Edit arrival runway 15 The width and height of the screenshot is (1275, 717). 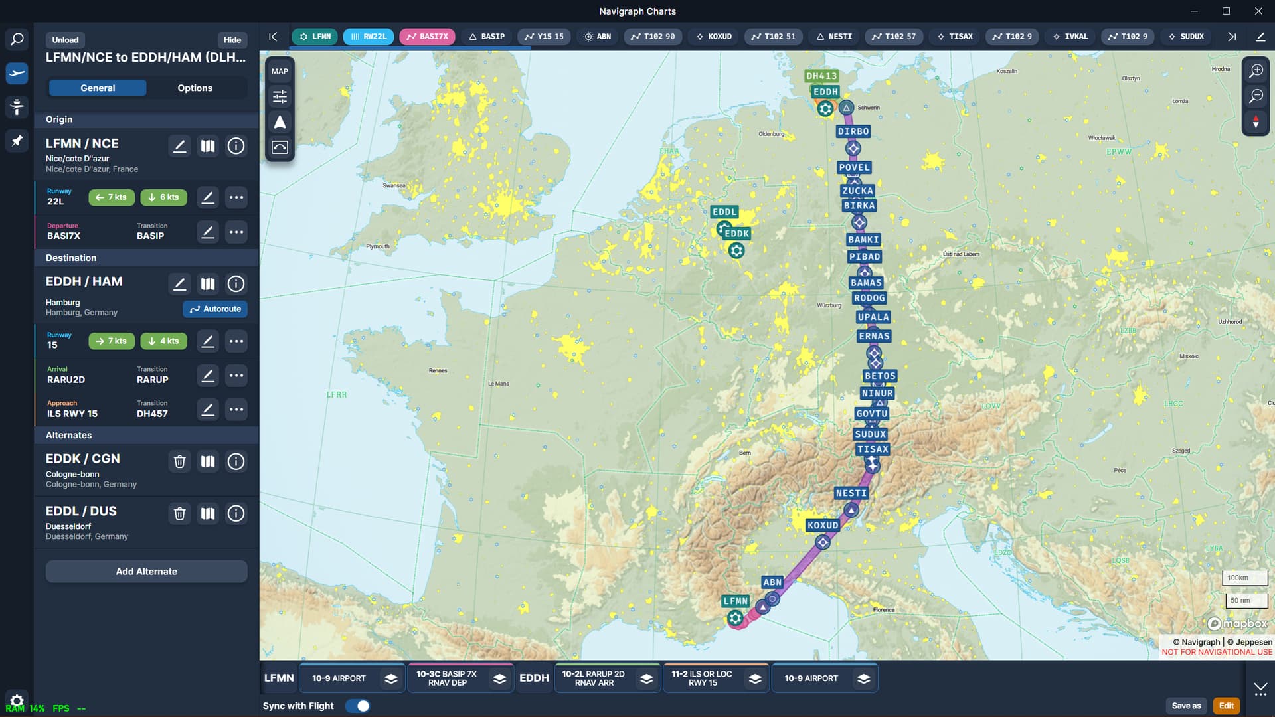pos(208,341)
